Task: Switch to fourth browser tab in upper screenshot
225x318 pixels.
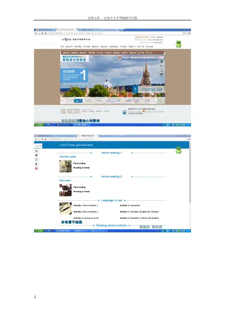Action: click(110, 30)
